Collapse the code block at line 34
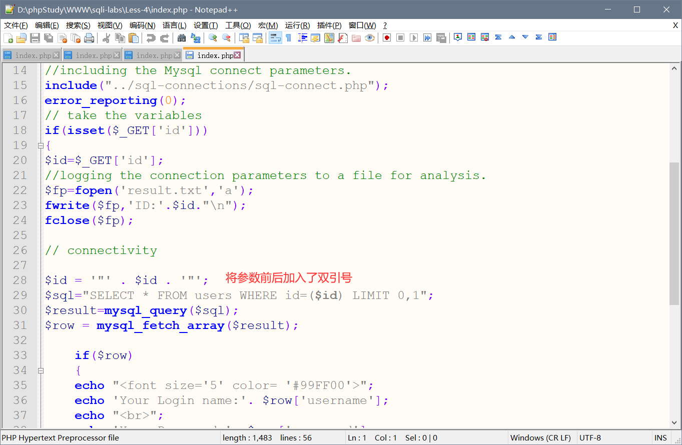 click(x=41, y=371)
